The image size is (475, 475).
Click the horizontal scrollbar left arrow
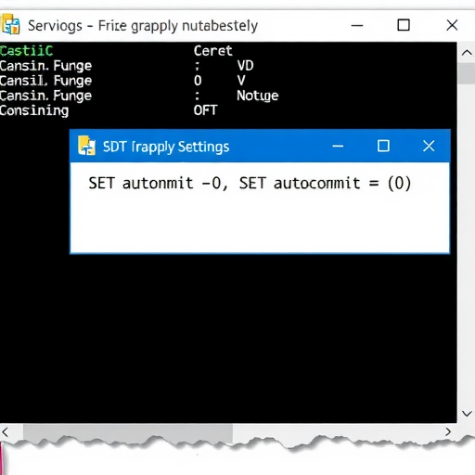point(6,432)
